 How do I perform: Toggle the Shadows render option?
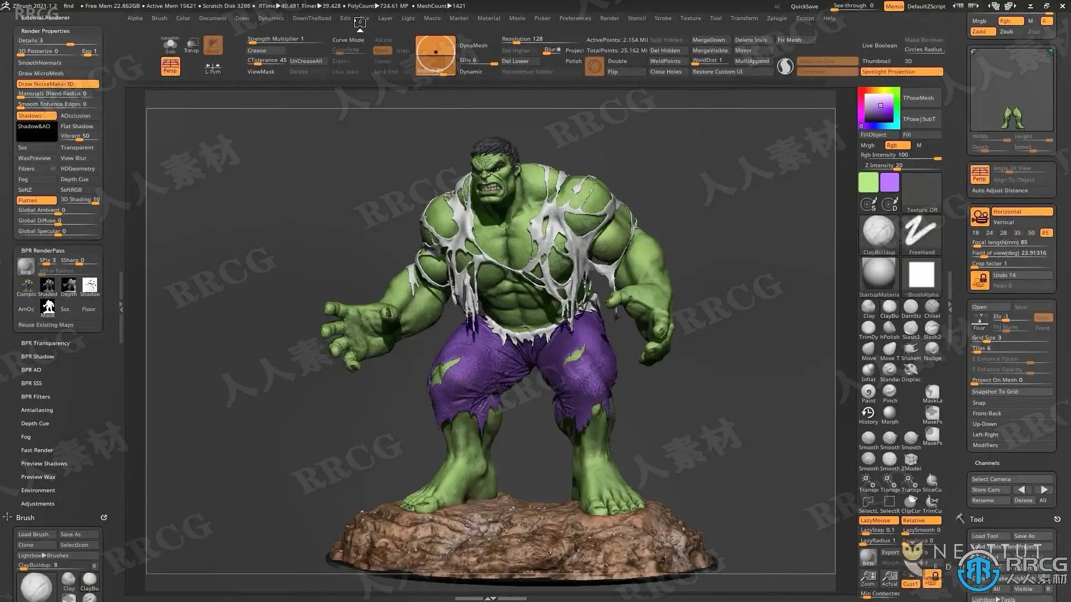click(37, 116)
